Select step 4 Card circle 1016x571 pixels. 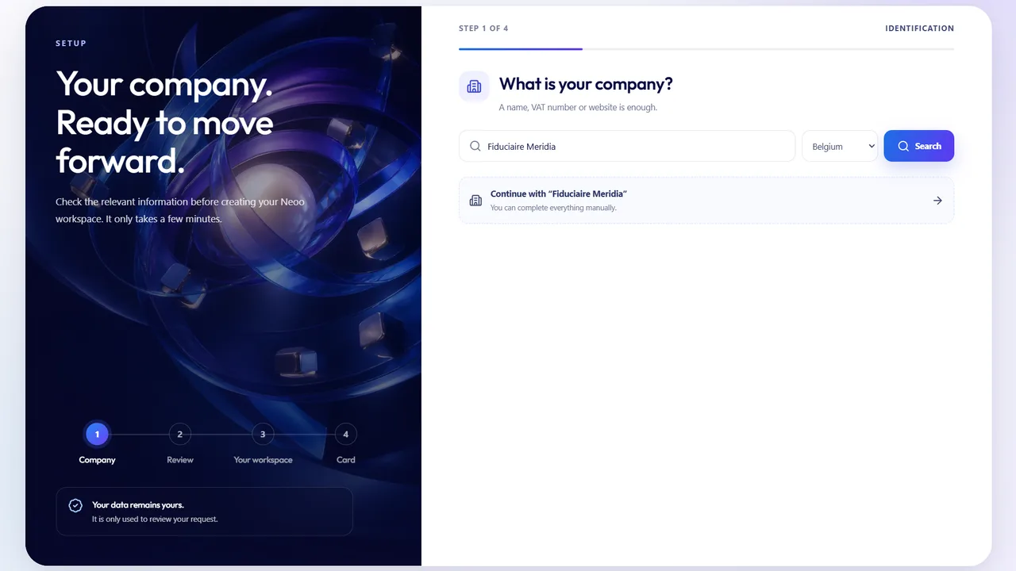click(345, 434)
